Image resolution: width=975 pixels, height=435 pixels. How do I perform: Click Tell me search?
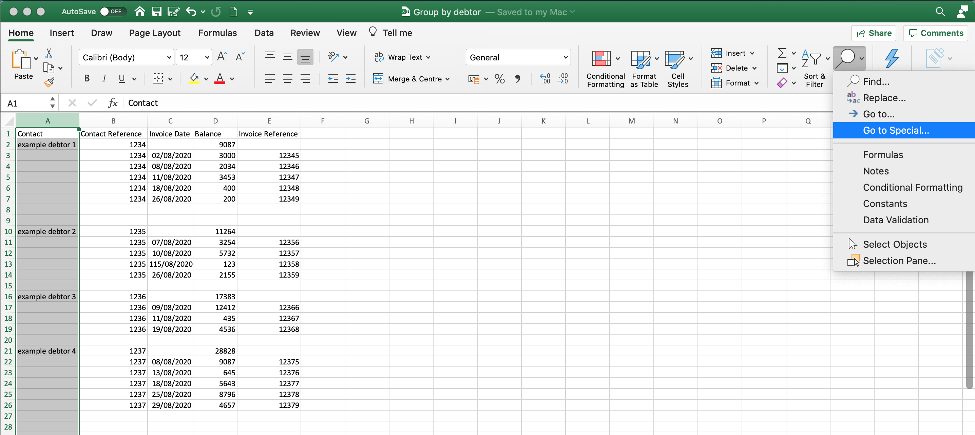click(x=390, y=33)
